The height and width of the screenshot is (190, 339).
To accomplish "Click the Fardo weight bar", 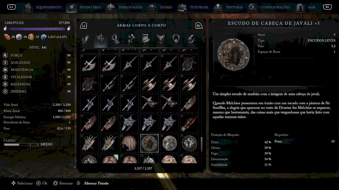I will (21, 144).
